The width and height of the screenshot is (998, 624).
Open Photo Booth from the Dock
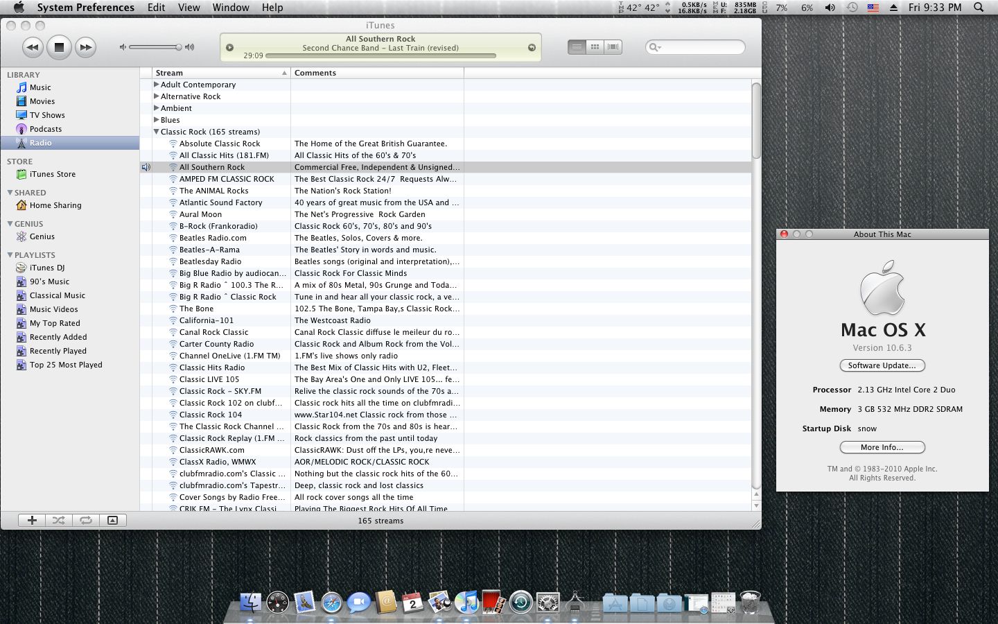pyautogui.click(x=493, y=602)
